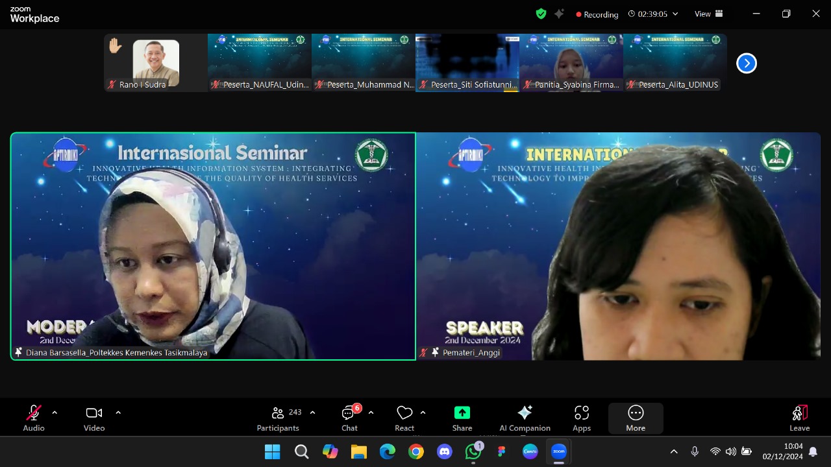Toggle camera with Video button
This screenshot has height=467, width=831.
tap(94, 418)
